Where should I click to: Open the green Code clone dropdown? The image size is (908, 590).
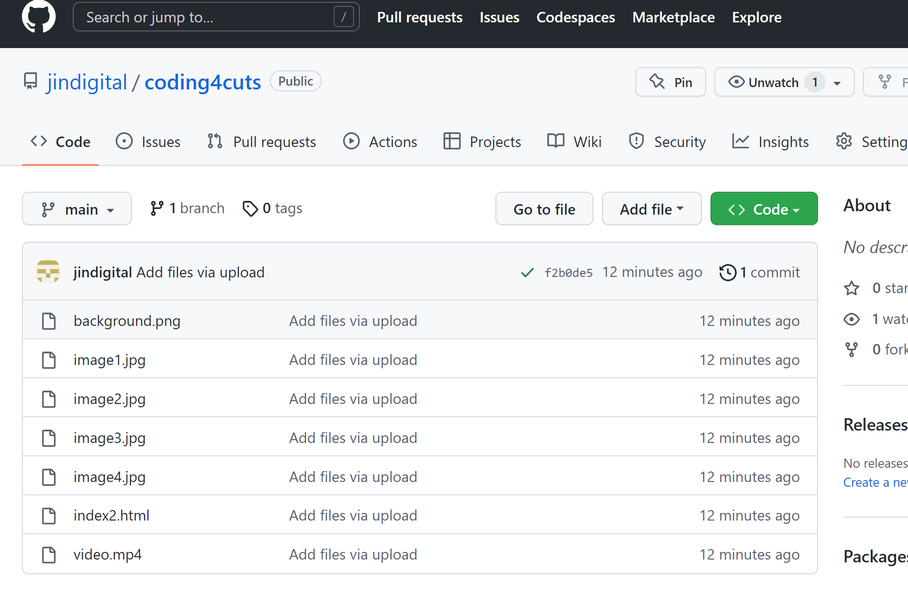(764, 208)
